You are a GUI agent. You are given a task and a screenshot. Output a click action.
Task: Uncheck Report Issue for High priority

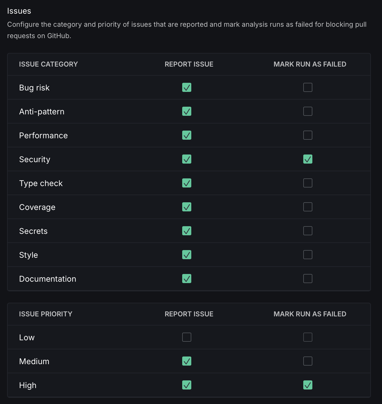187,385
